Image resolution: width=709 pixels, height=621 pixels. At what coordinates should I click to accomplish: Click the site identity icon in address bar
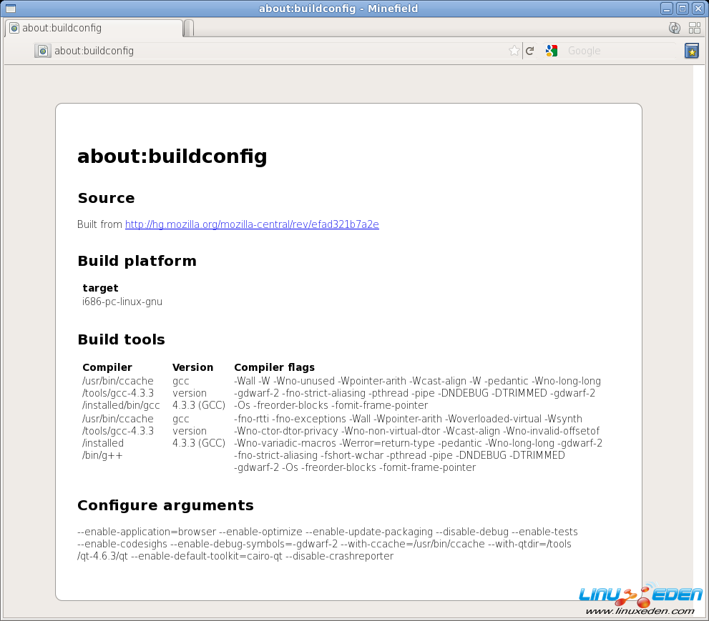43,51
